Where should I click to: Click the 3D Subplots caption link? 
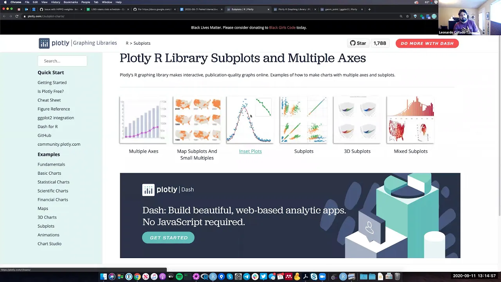(x=357, y=151)
